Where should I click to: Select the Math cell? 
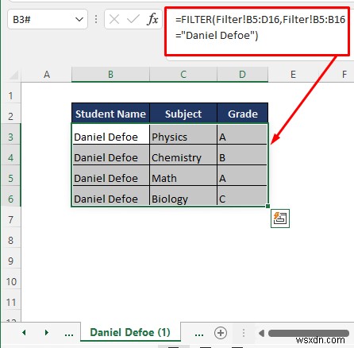tap(183, 176)
